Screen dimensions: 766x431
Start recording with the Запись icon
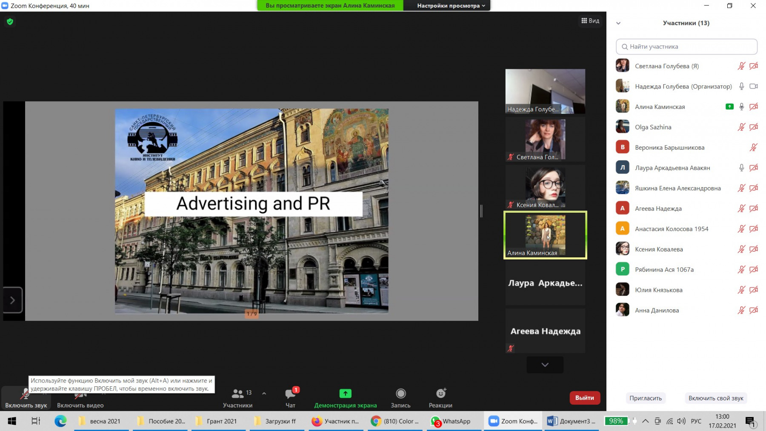[x=400, y=394]
